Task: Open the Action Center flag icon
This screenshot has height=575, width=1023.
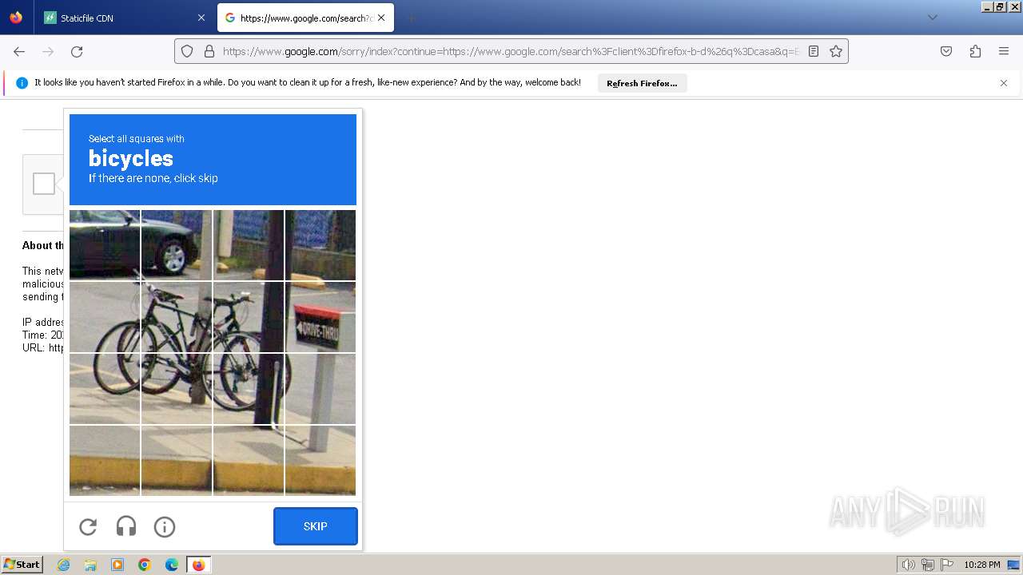Action: point(947,565)
